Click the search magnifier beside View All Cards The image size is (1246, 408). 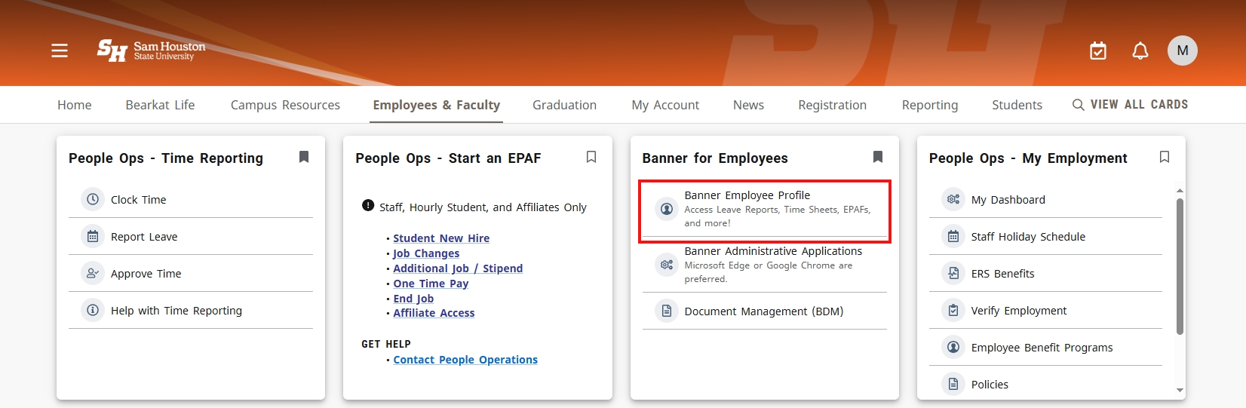(x=1079, y=105)
